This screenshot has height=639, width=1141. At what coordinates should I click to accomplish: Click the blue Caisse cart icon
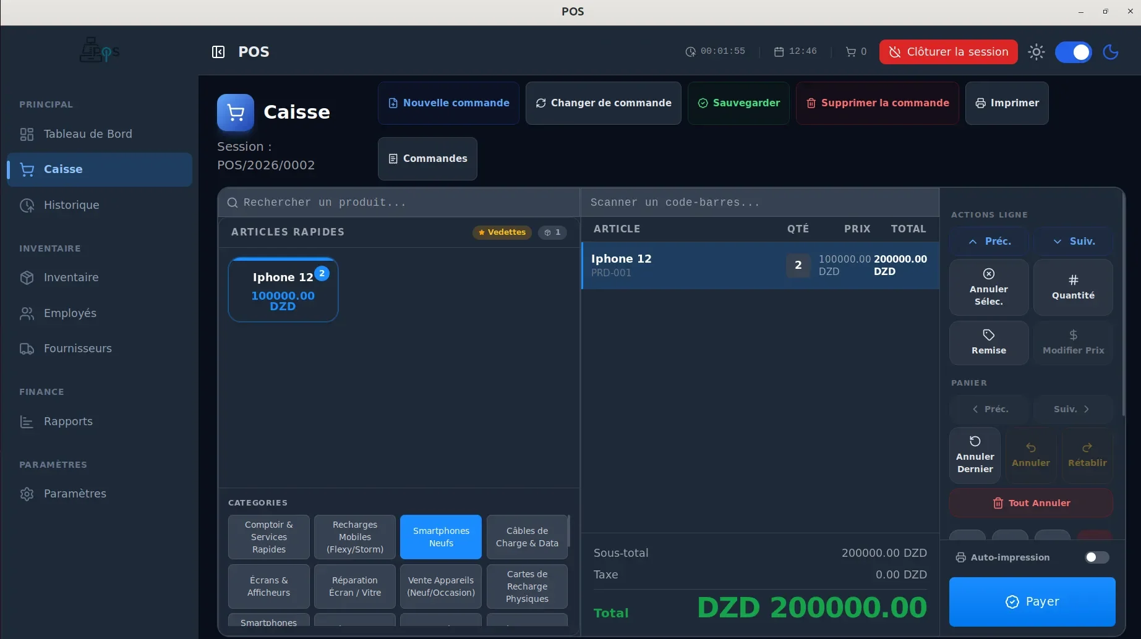click(236, 112)
